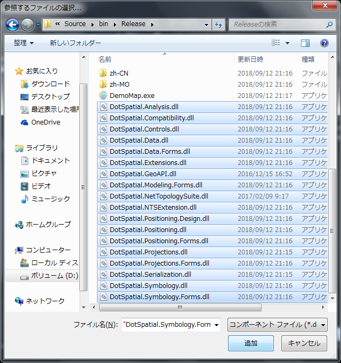
Task: Select DotSpatial.Extensions.dll file
Action: tap(213, 162)
